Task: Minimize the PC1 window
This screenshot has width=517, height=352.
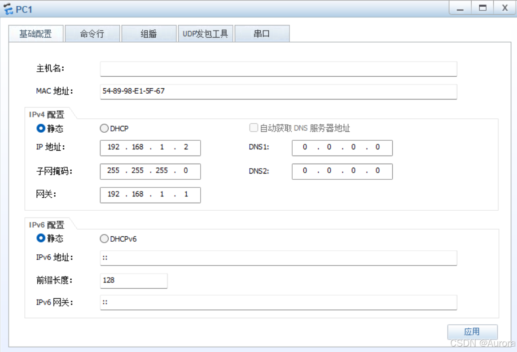Action: 460,8
